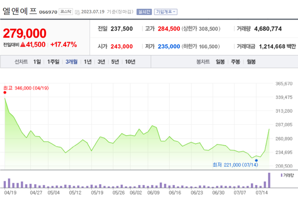Screen dimensions: 298x206
Task: Open the 5년 chart period
Action: tap(115, 62)
